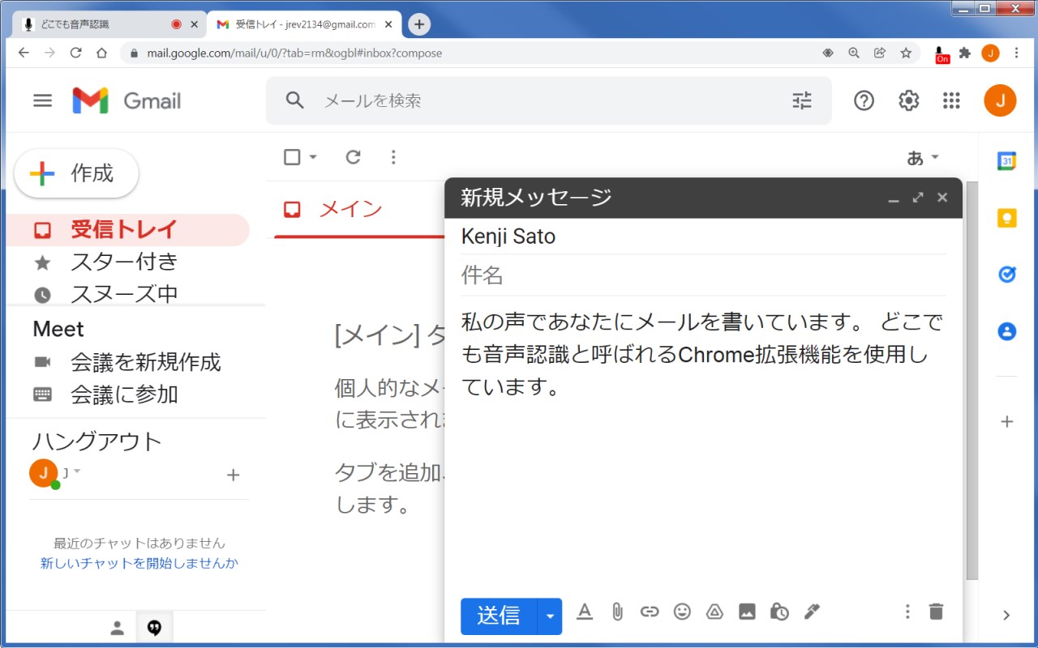Open the emoji picker in compose
This screenshot has height=648, width=1038.
tap(682, 612)
